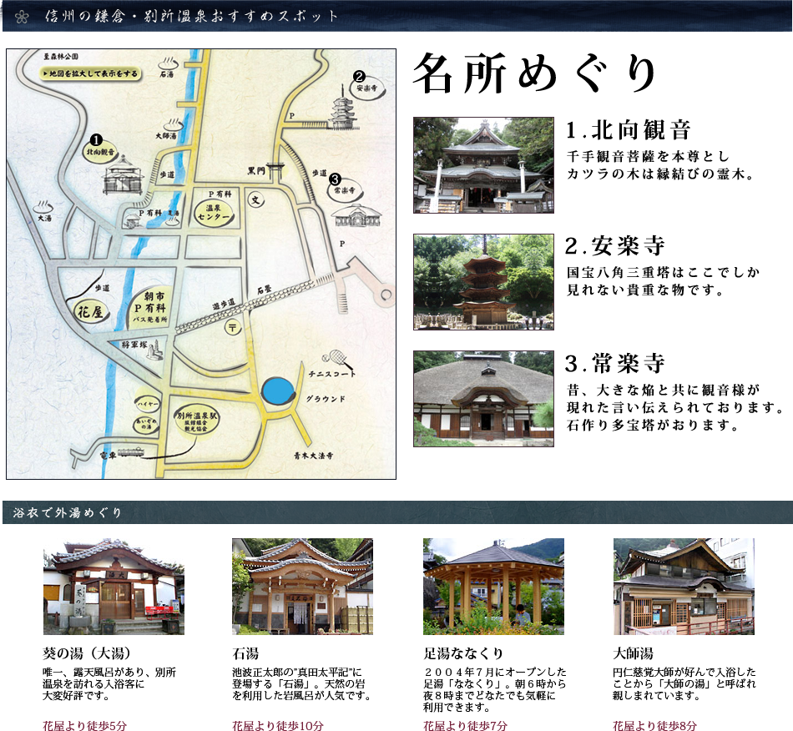Screen dimensions: 793x731
Task: Open the 葵の湯（大湯）bathhouse photo
Action: (x=114, y=587)
